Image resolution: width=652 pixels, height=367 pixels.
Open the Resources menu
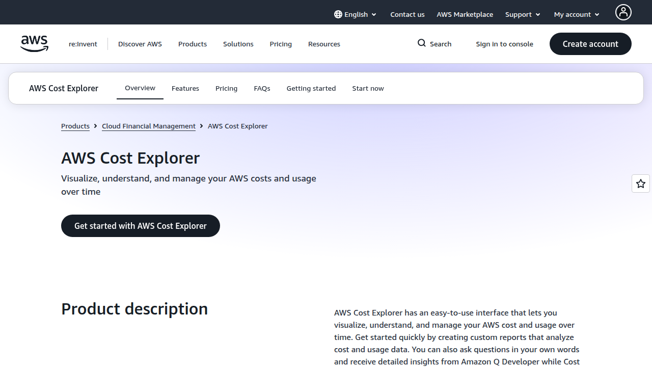click(x=324, y=44)
